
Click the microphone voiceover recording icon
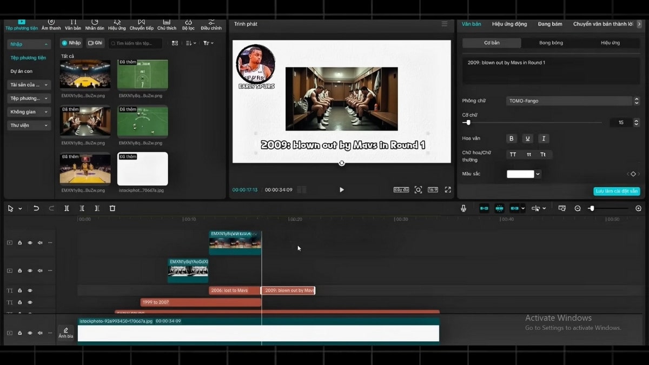pyautogui.click(x=463, y=208)
